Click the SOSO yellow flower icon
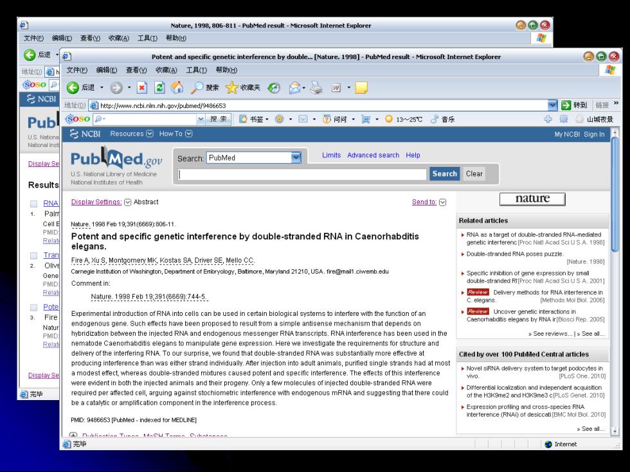 (279, 119)
